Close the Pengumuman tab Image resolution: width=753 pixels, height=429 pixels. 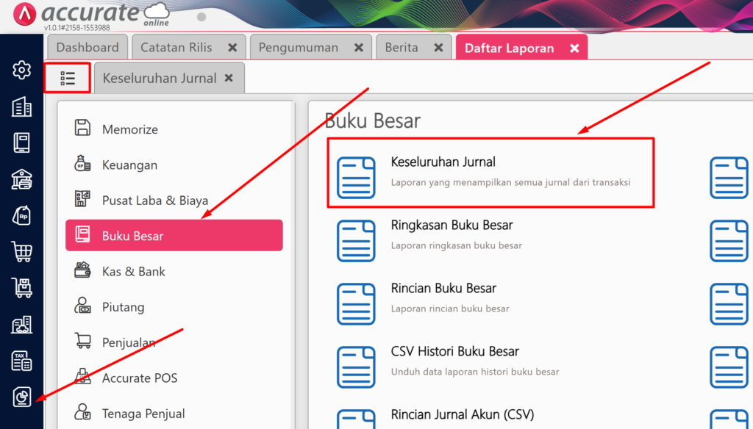(x=358, y=48)
